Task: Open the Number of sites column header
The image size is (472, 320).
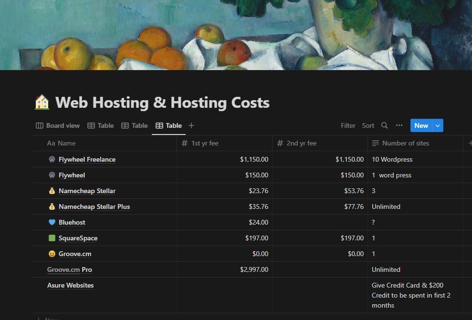Action: pyautogui.click(x=415, y=143)
